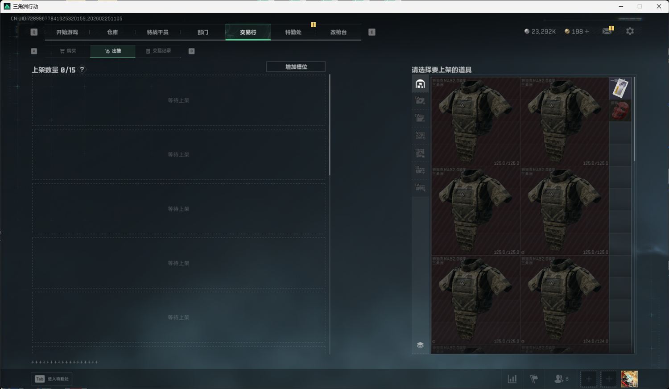Click the player avatar in bottom corner
Screen dimensions: 669x389
(x=629, y=379)
